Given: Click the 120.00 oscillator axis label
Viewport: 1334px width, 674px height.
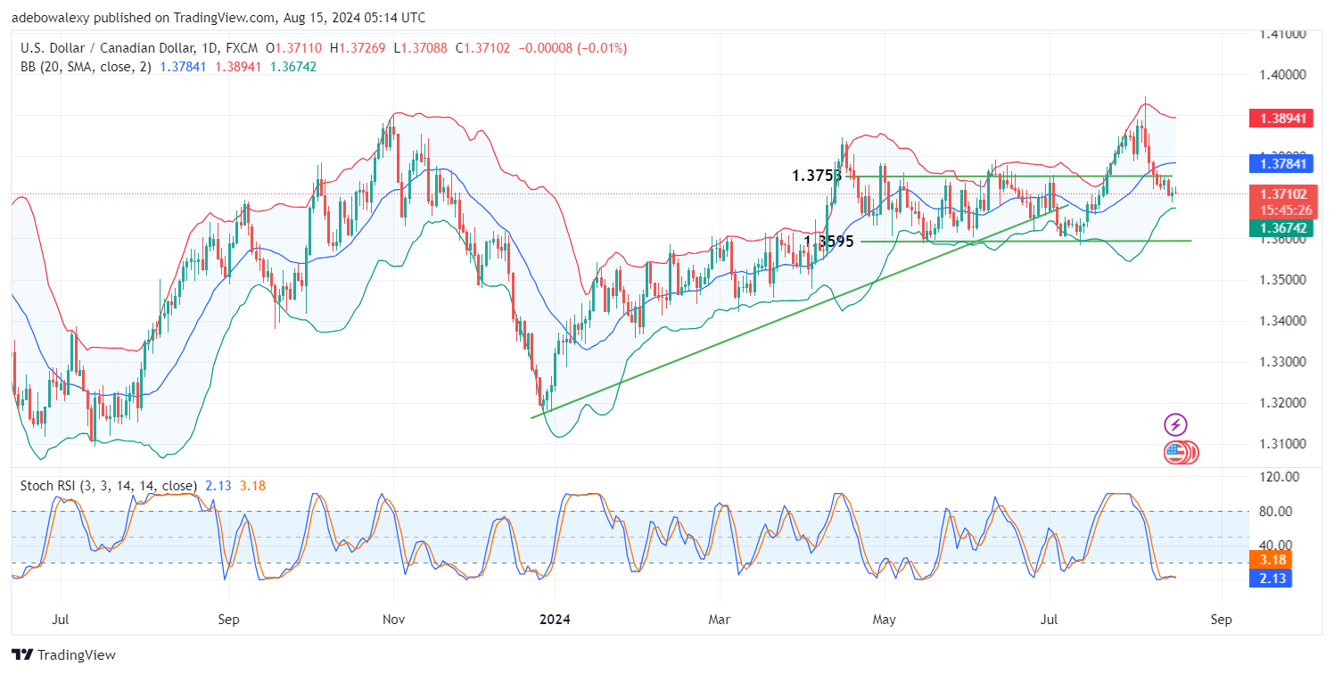Looking at the screenshot, I should [1279, 477].
